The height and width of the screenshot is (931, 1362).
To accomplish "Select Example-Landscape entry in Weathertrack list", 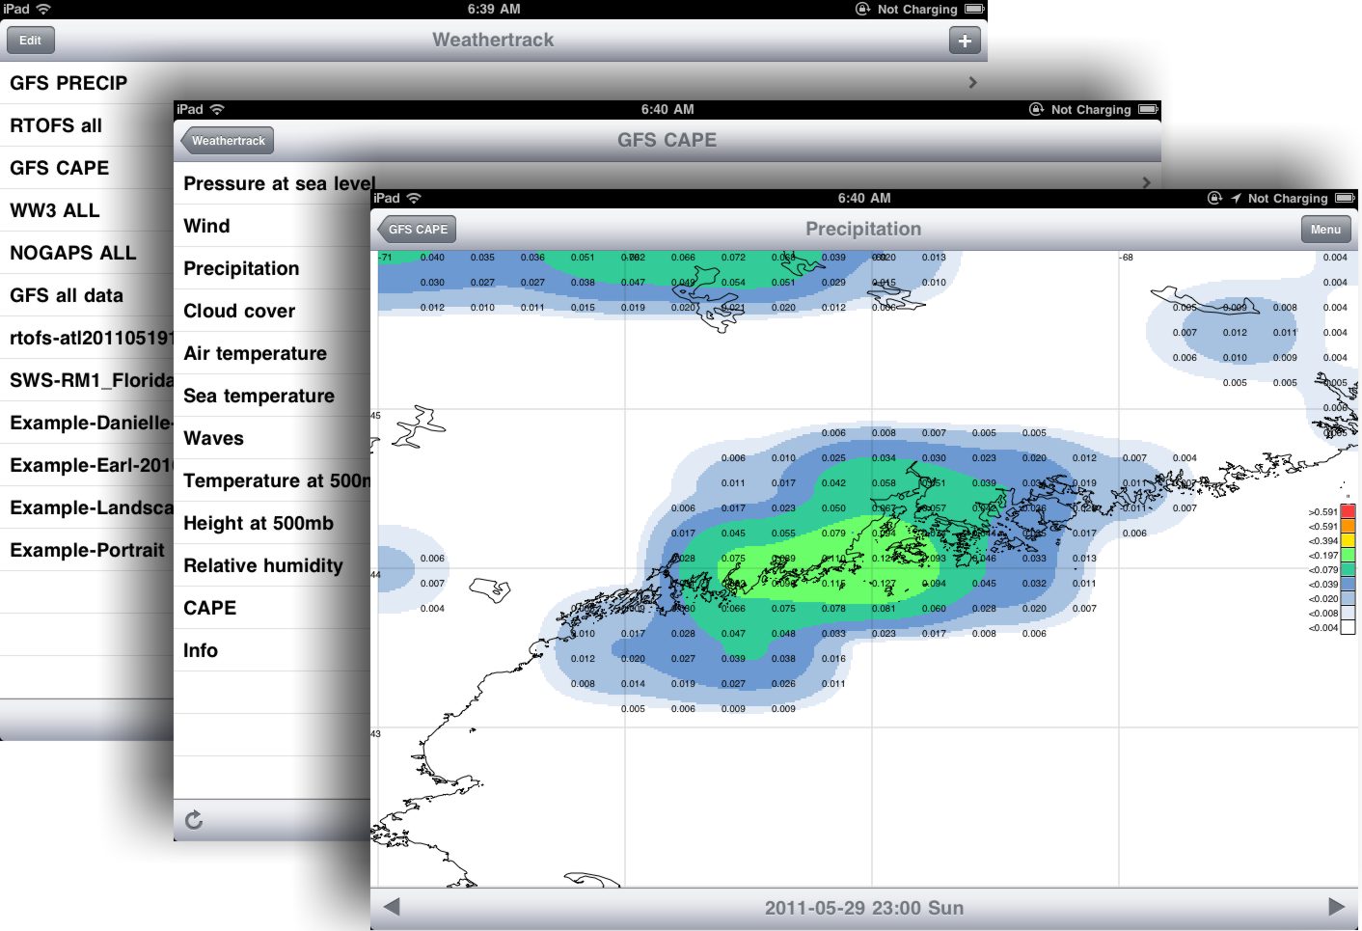I will (92, 507).
